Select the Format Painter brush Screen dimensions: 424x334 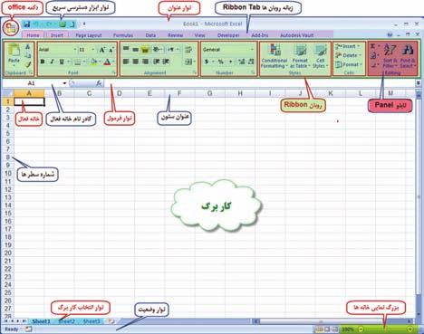(x=28, y=64)
